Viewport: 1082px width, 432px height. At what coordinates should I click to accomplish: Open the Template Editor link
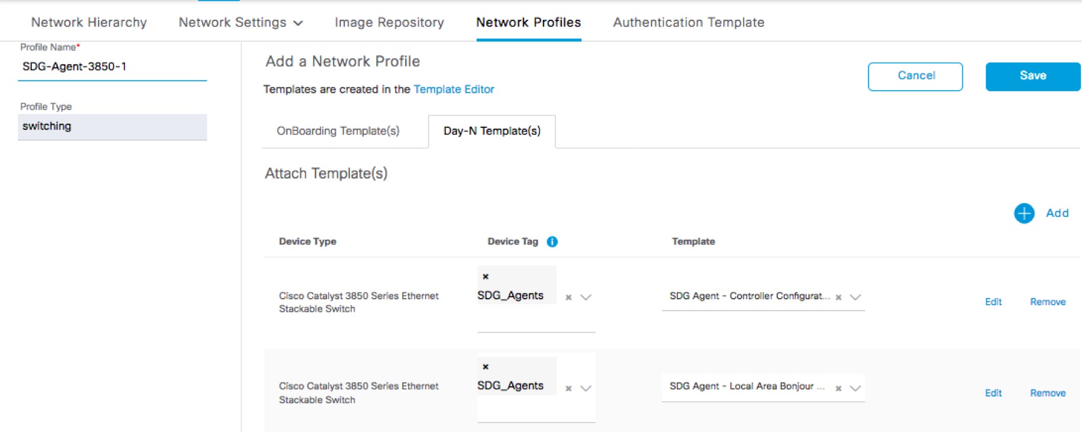454,89
